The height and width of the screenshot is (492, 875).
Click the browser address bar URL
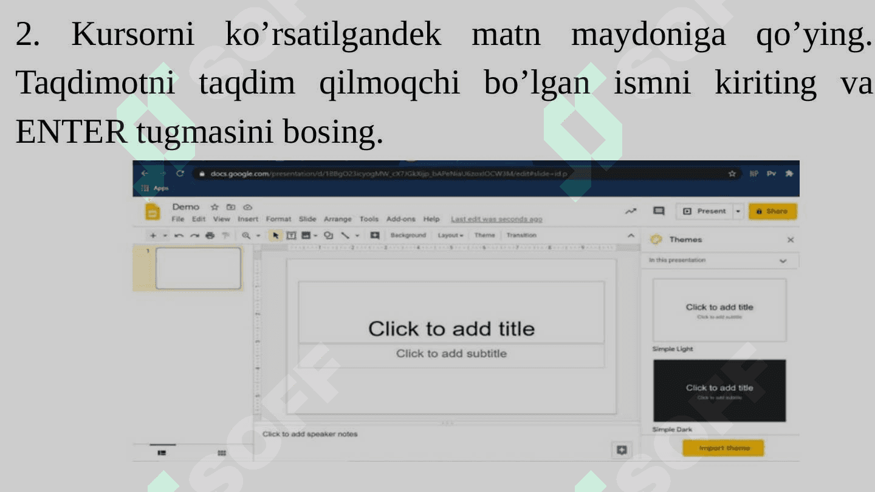coord(389,174)
